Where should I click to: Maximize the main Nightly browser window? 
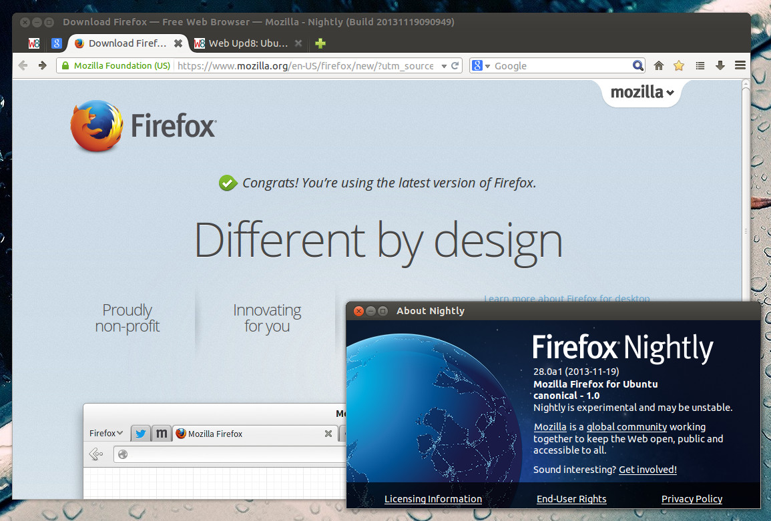(x=49, y=22)
